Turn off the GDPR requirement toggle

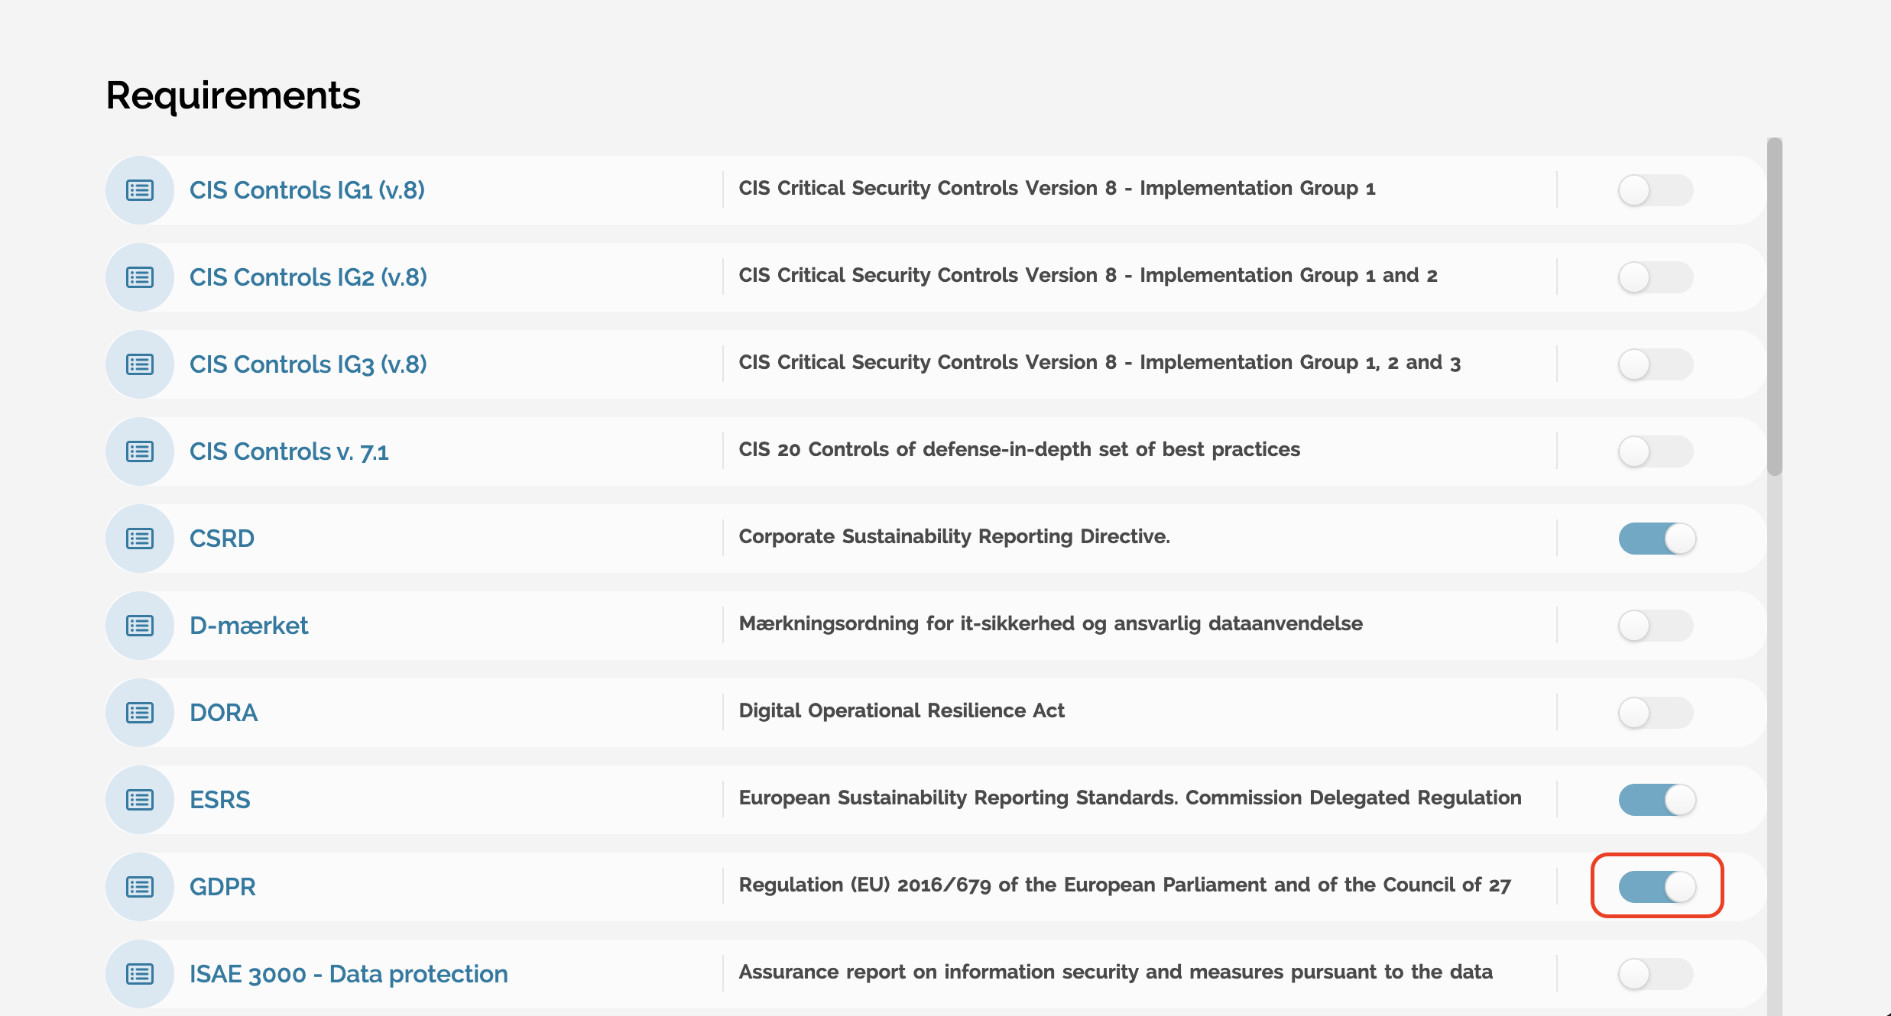click(x=1657, y=887)
